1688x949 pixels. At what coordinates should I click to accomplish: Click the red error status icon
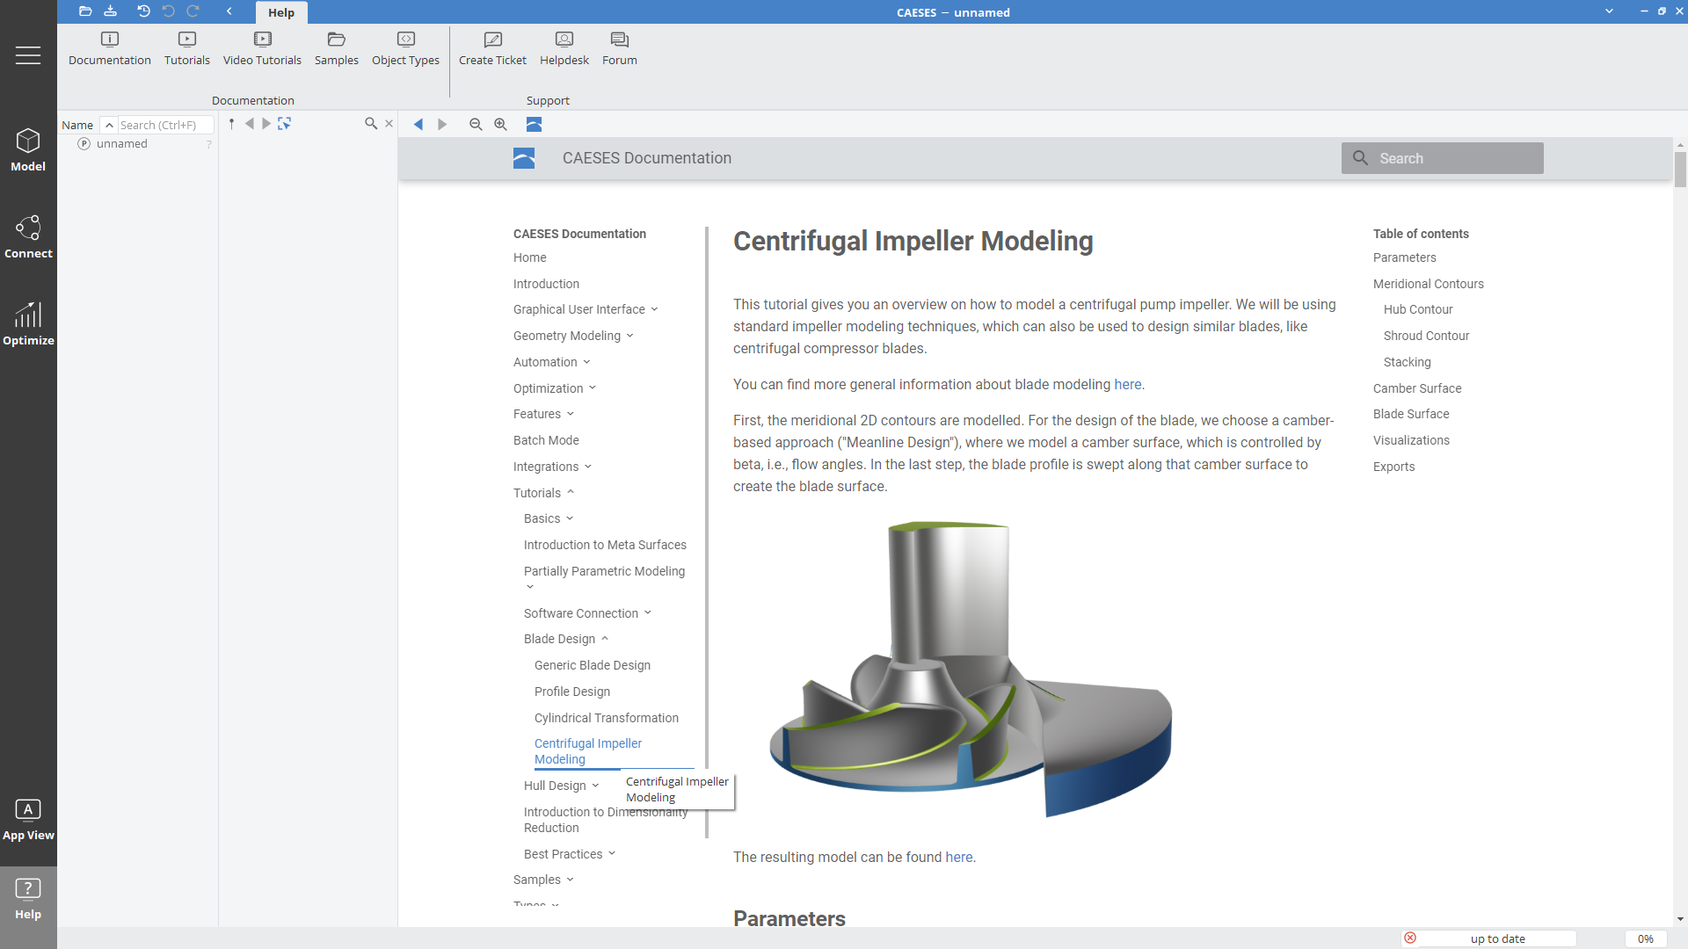coord(1410,938)
